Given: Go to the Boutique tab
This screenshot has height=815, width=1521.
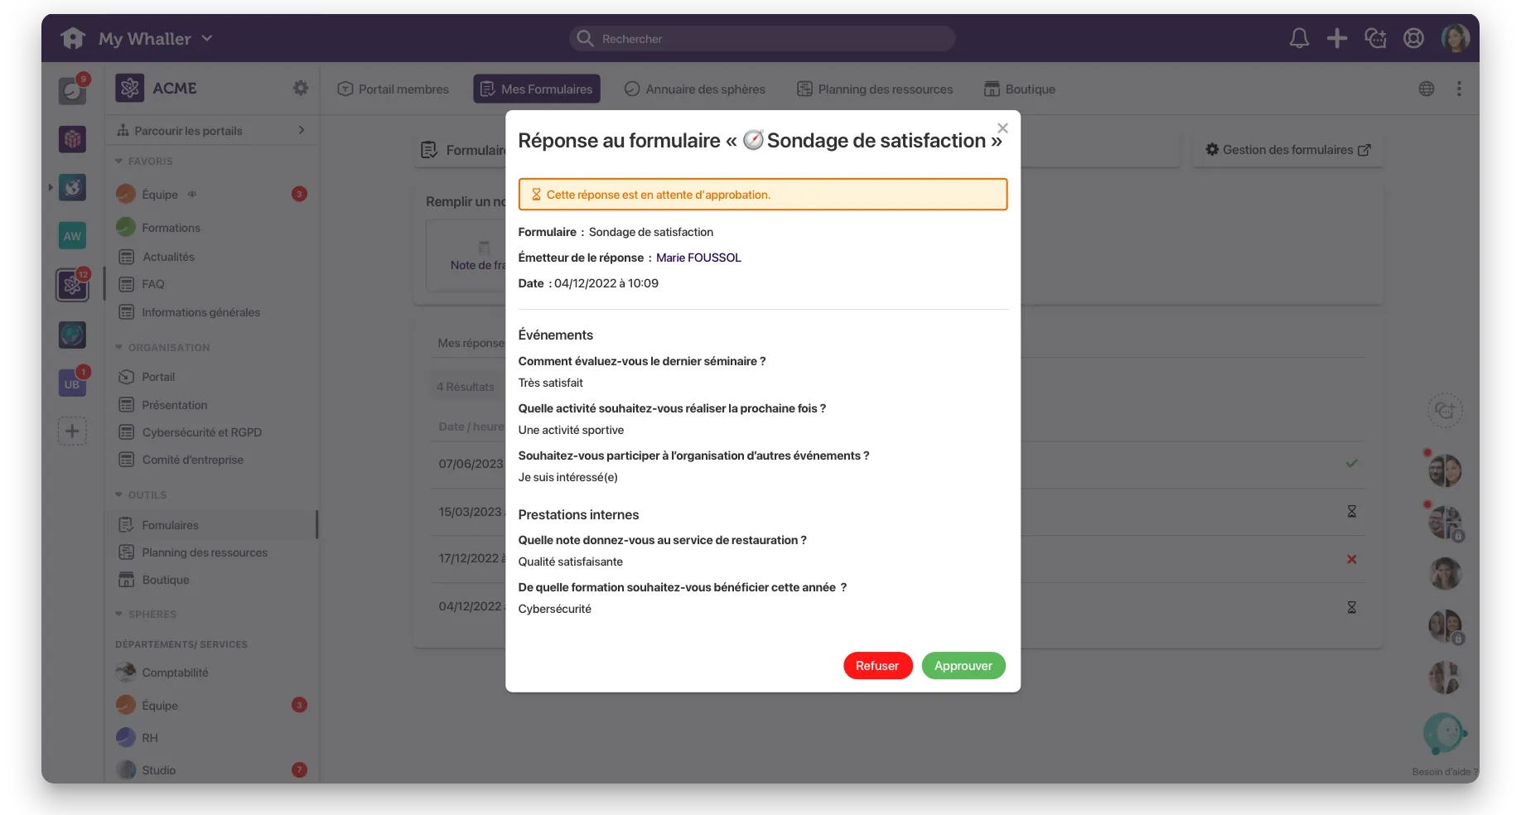Looking at the screenshot, I should click(1019, 89).
